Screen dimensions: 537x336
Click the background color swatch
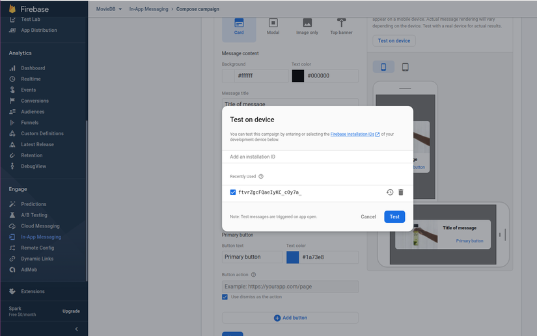coord(228,75)
